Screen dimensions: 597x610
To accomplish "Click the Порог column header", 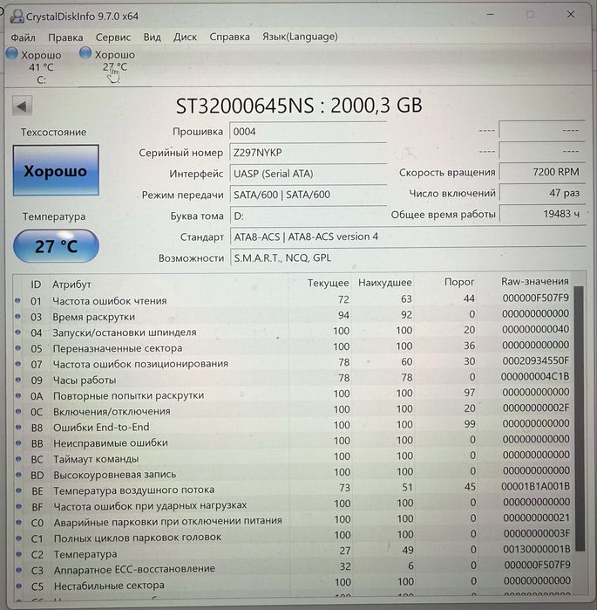I will [x=459, y=282].
